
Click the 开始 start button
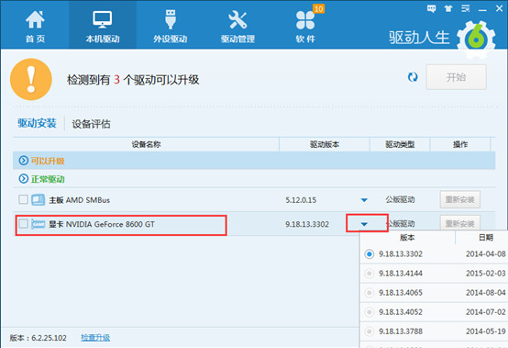(x=456, y=77)
